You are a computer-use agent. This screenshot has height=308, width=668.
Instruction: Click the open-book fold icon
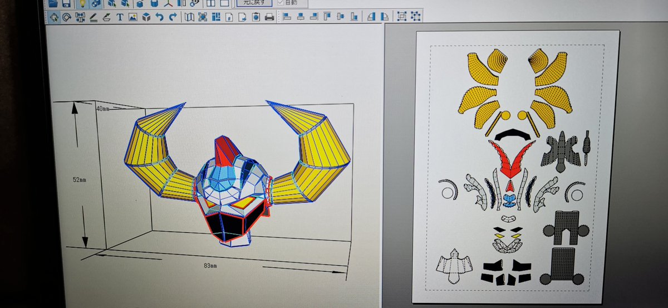point(189,17)
